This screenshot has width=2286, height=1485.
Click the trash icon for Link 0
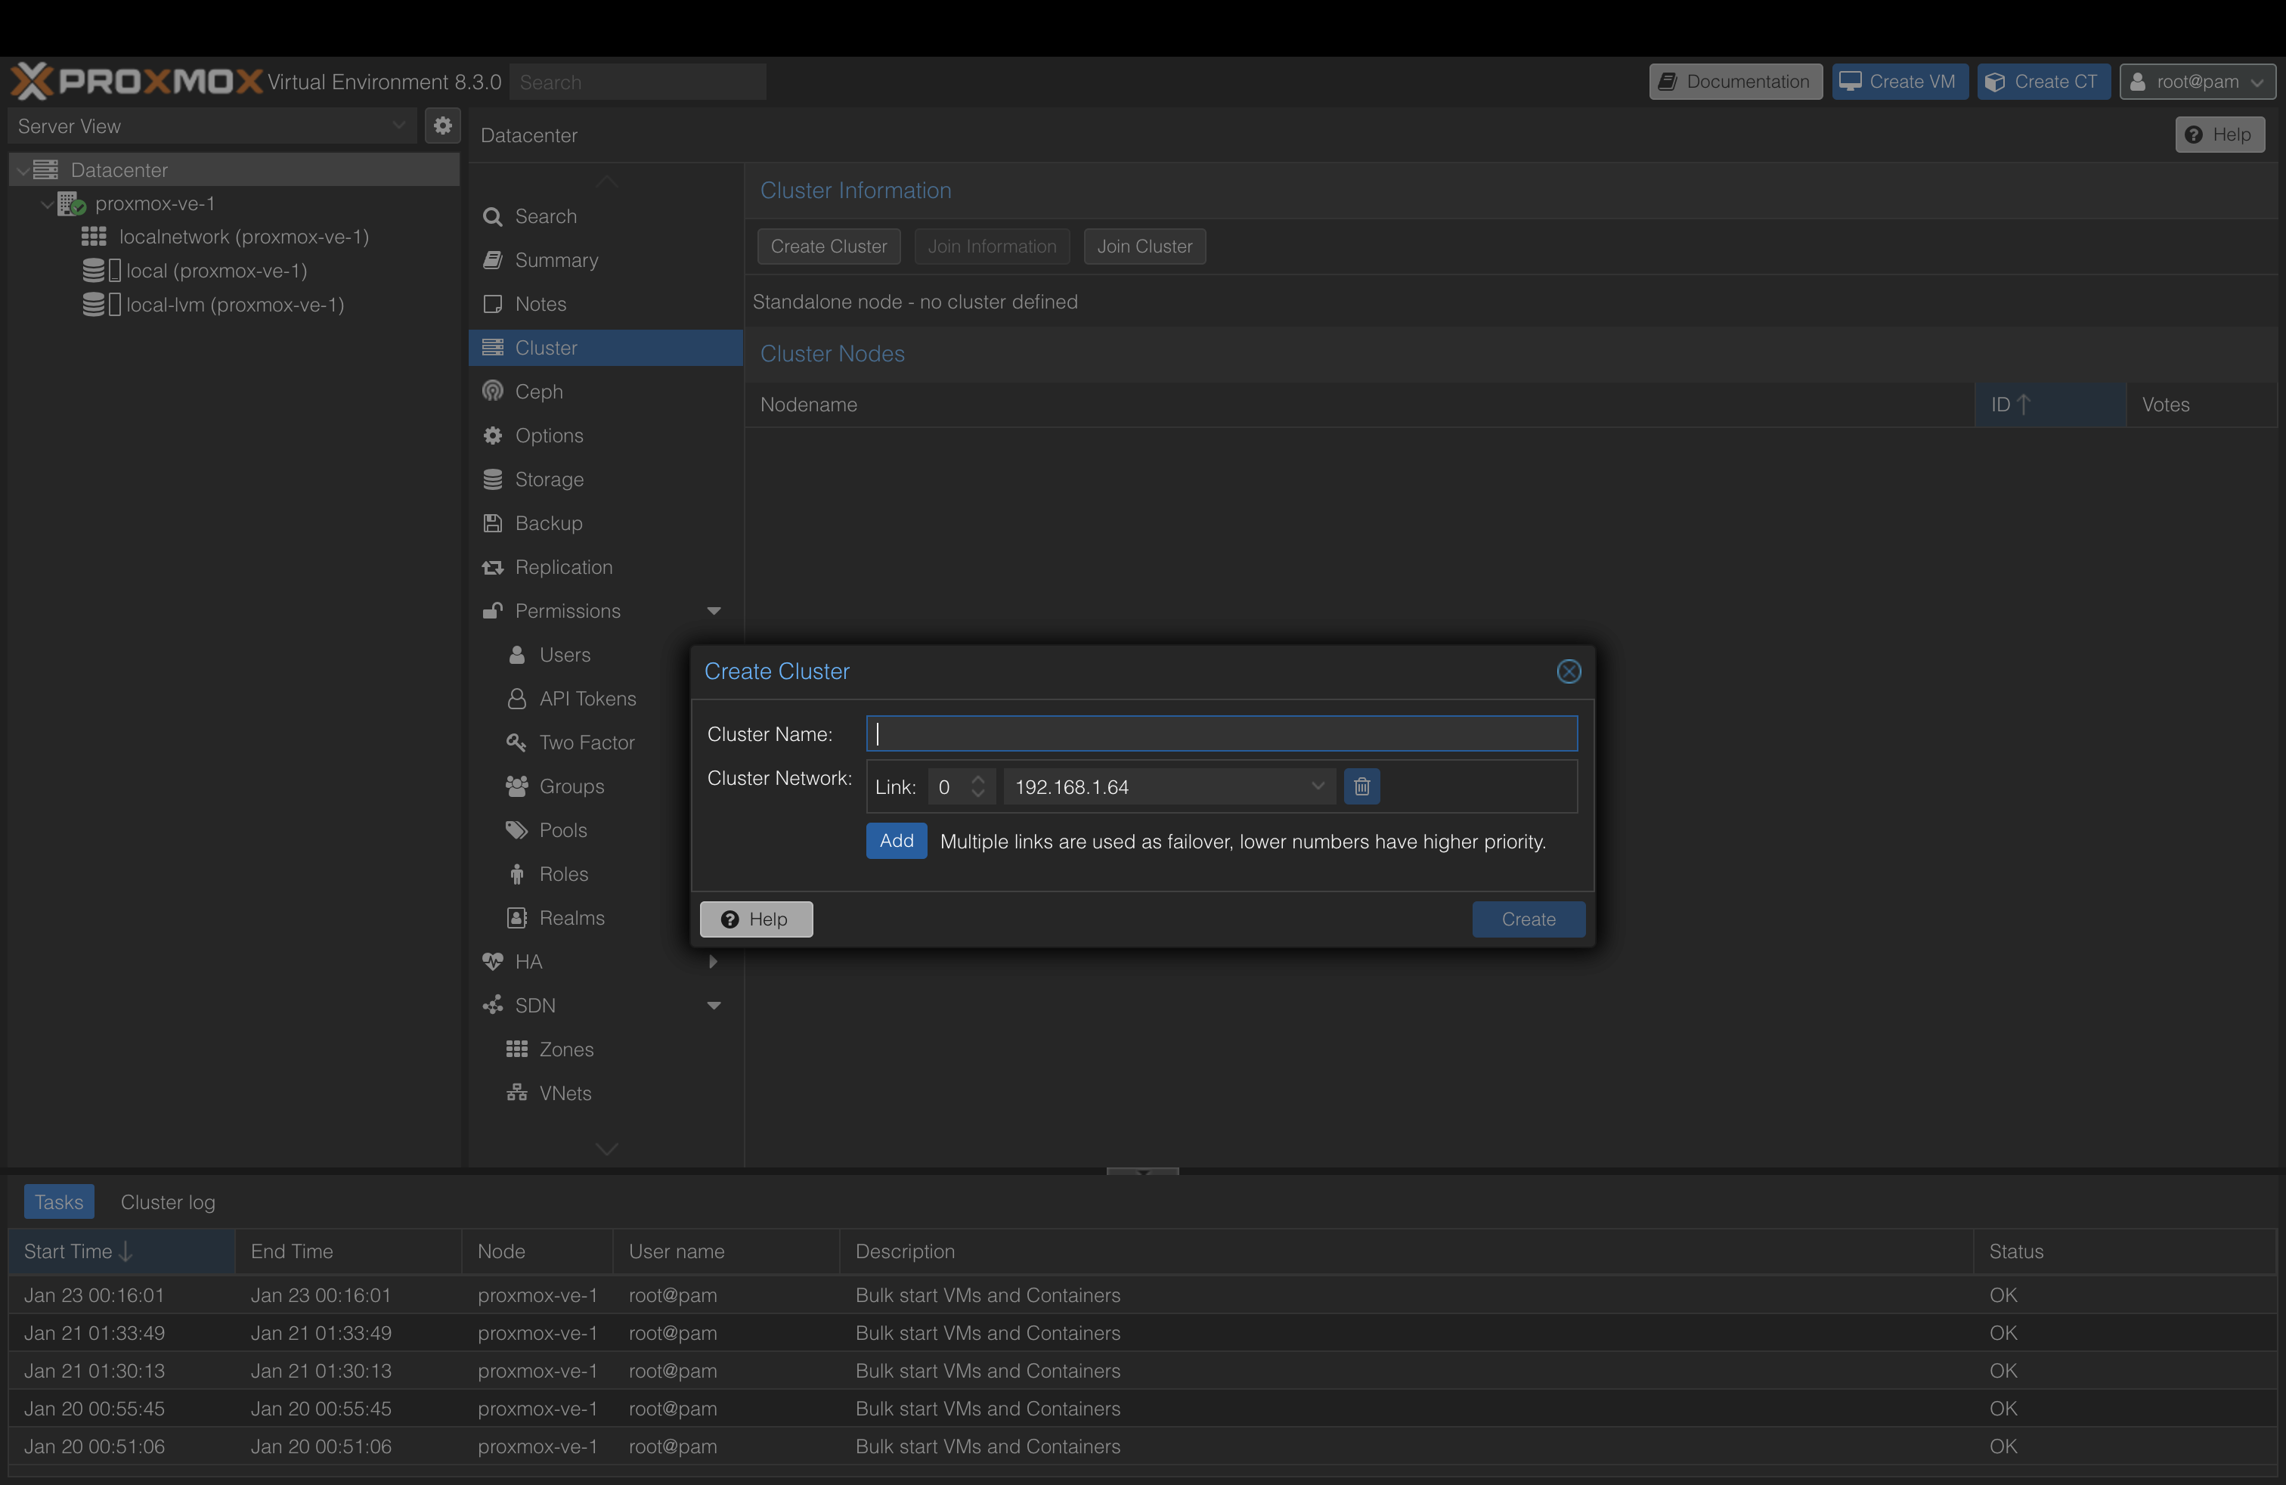1361,786
